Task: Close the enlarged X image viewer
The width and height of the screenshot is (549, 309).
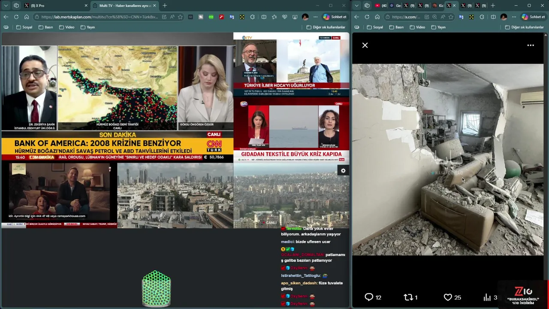Action: point(365,45)
